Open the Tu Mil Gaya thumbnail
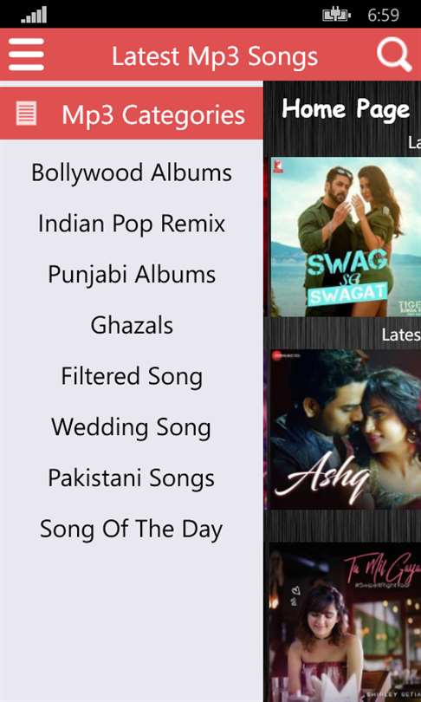421x702 pixels. click(x=346, y=622)
